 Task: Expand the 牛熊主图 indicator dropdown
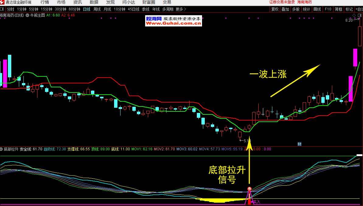[x=28, y=15]
